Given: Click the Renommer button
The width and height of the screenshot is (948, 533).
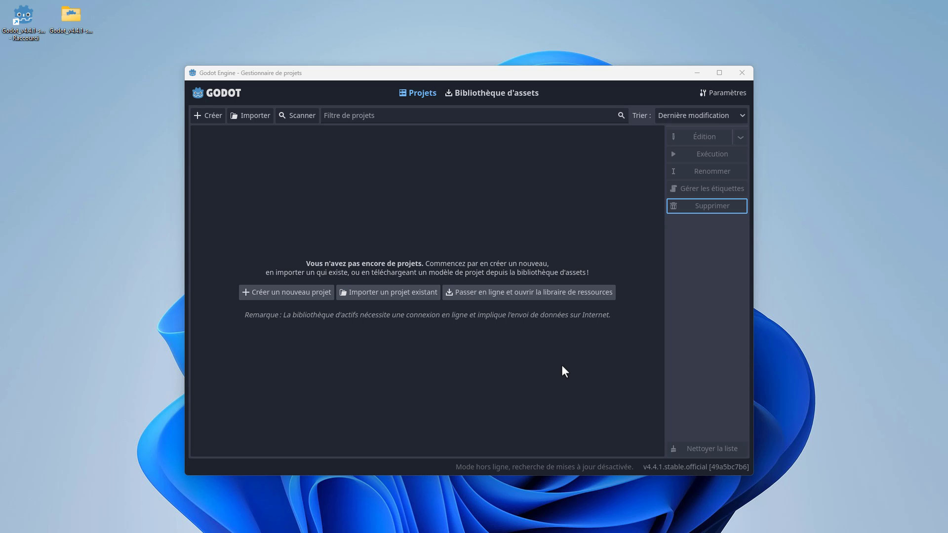Looking at the screenshot, I should click(707, 171).
